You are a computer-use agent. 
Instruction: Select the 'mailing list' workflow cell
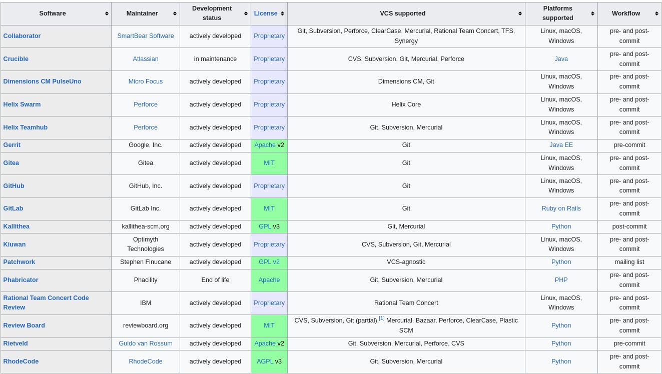(x=629, y=262)
